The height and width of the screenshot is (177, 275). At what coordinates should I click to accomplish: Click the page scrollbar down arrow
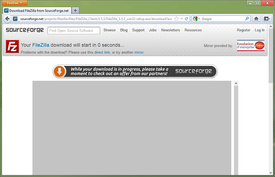(270, 173)
